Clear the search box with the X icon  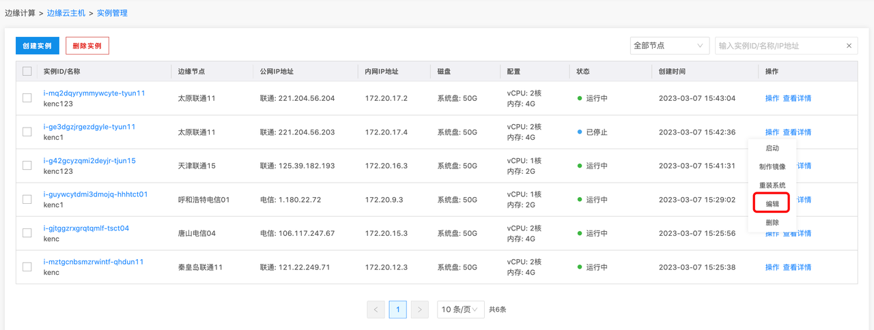point(849,46)
